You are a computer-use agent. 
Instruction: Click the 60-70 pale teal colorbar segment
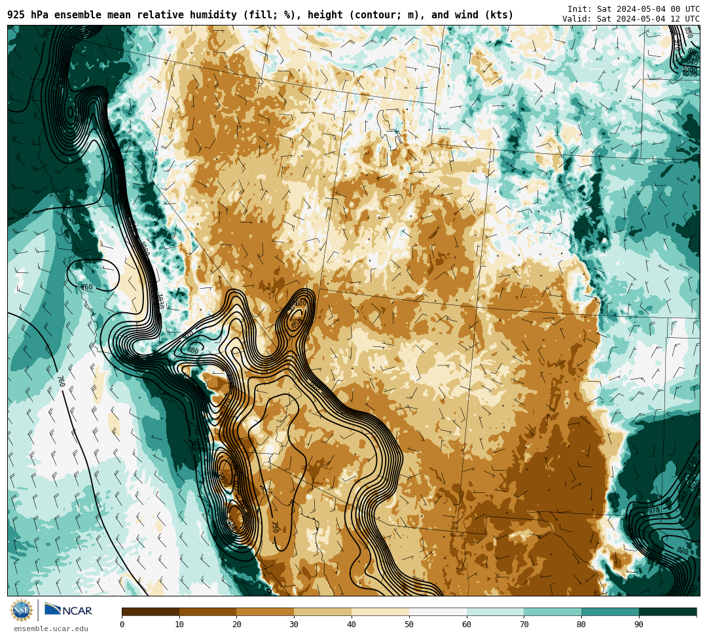pos(496,611)
